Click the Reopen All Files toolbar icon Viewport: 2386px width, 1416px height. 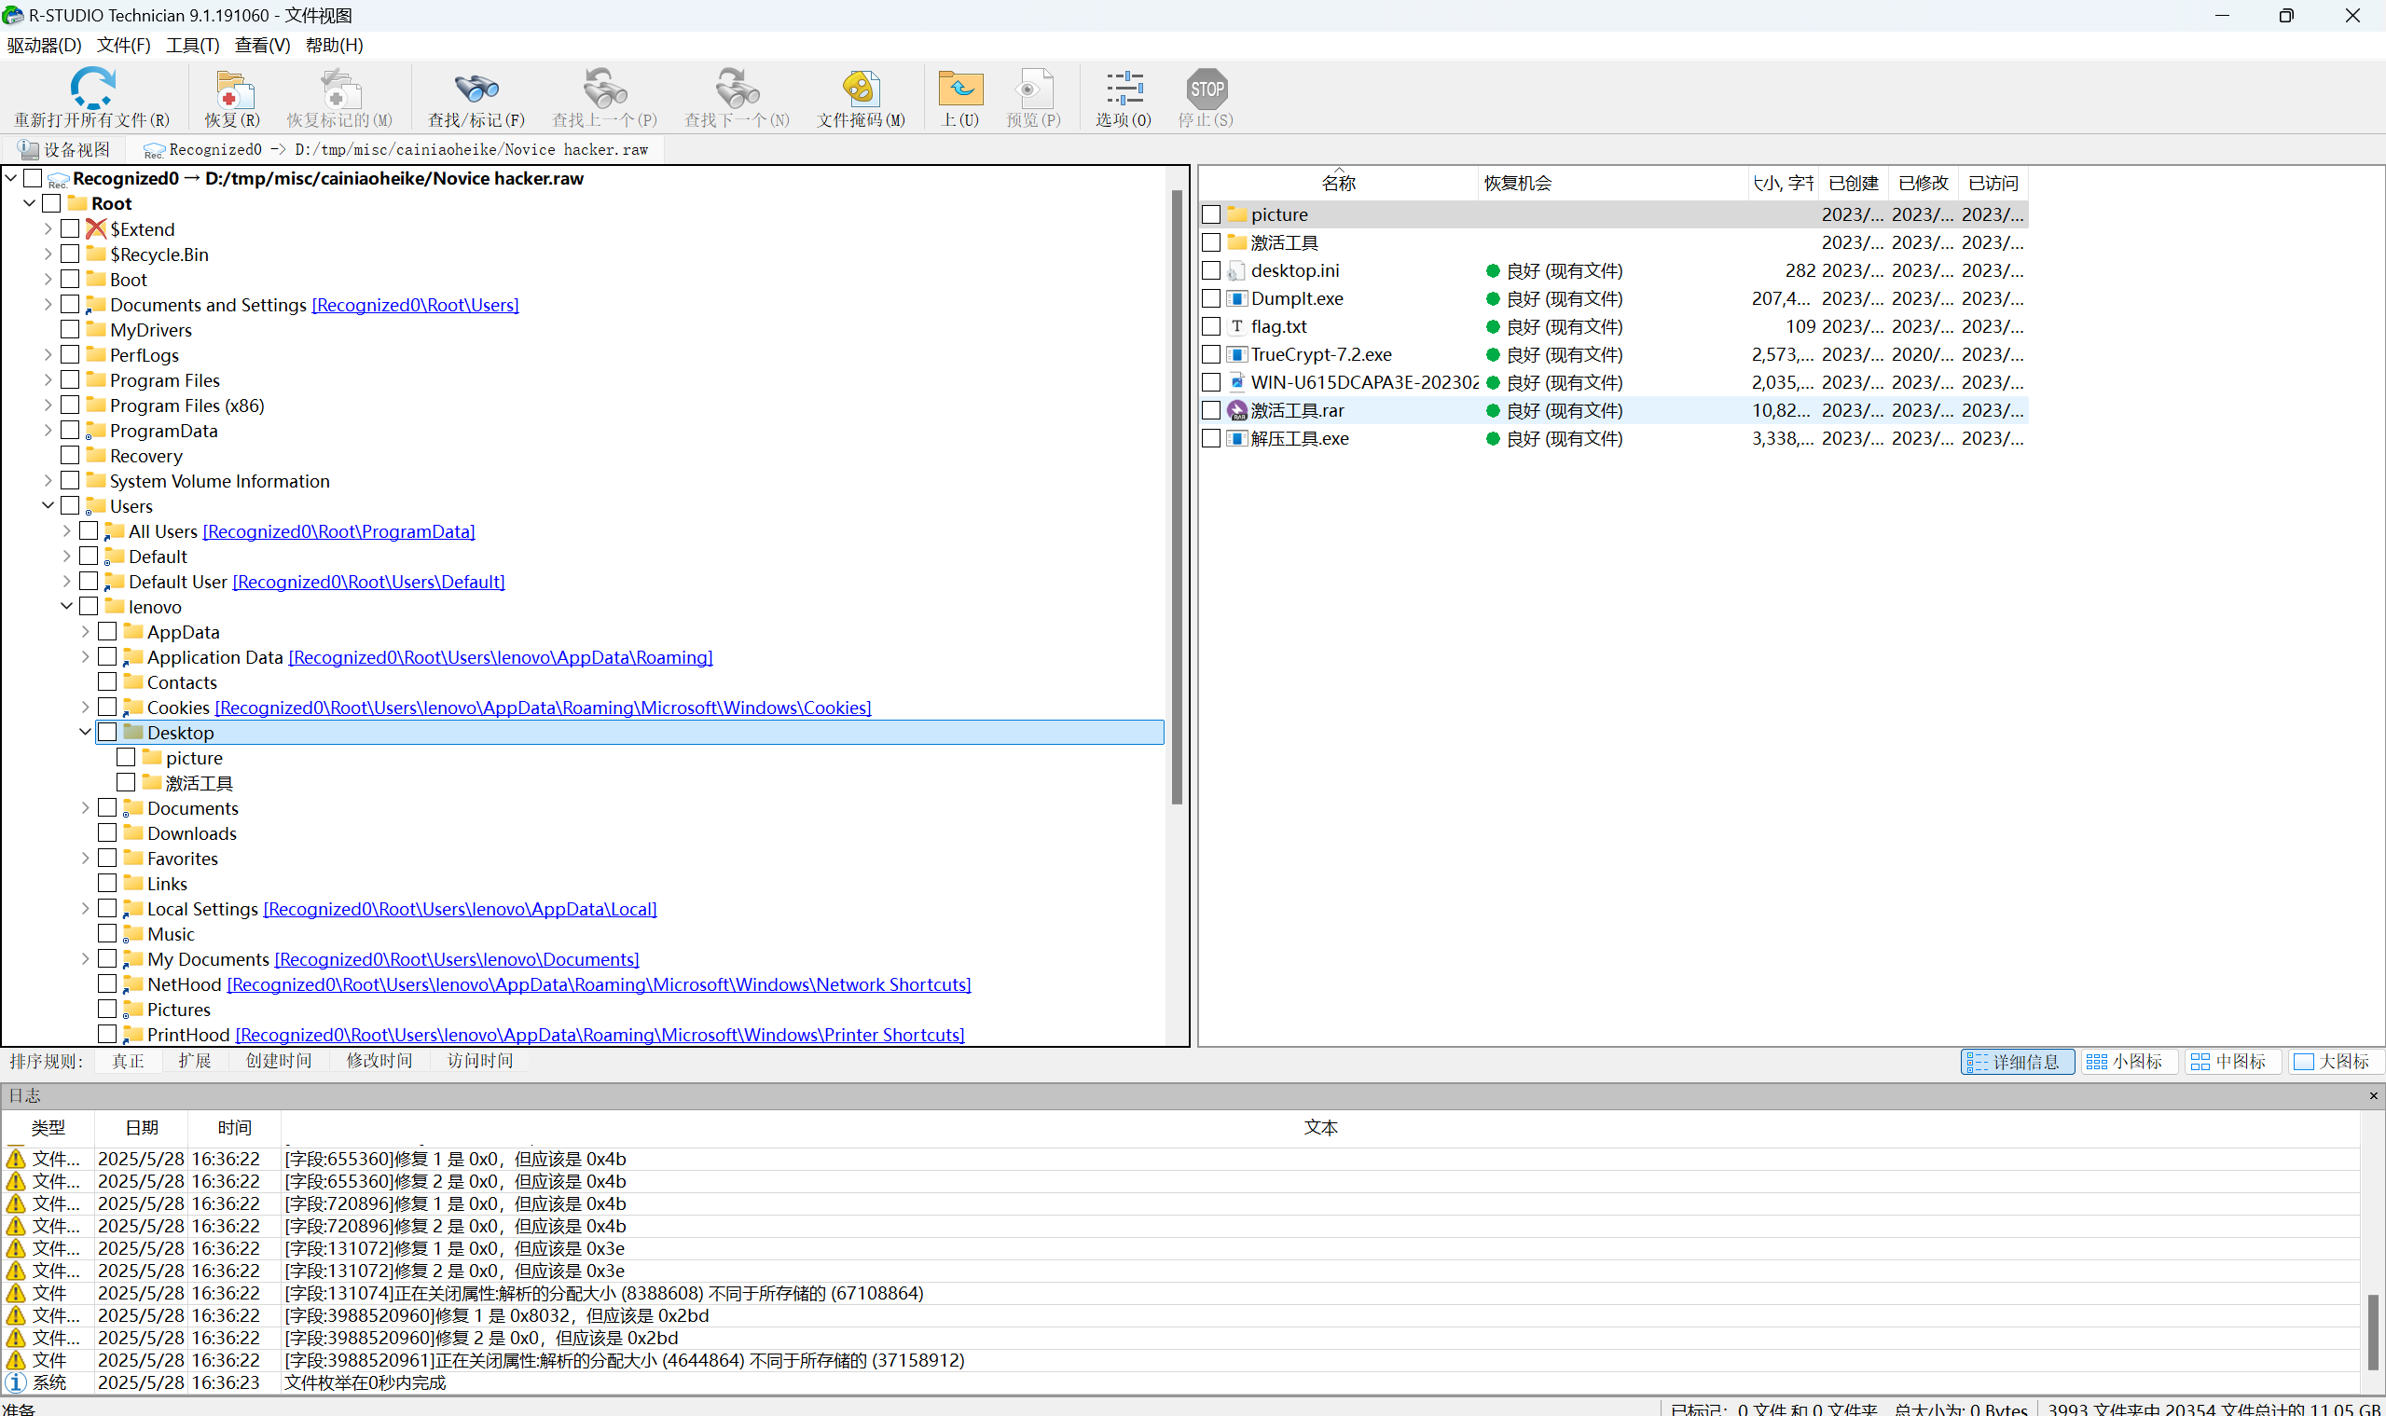92,89
